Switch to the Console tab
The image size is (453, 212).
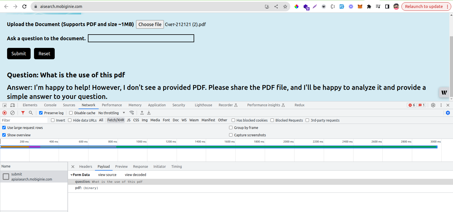point(50,105)
